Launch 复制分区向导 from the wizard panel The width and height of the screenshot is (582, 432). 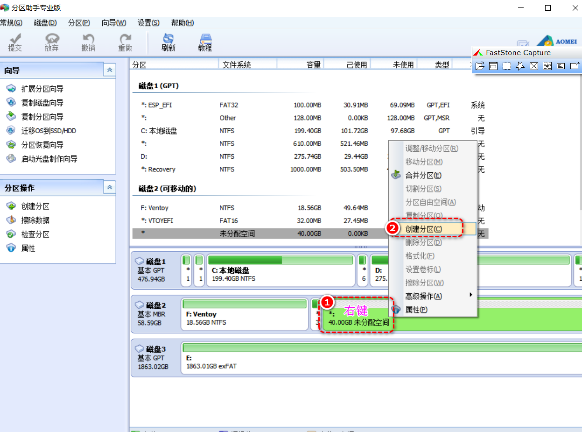35,117
